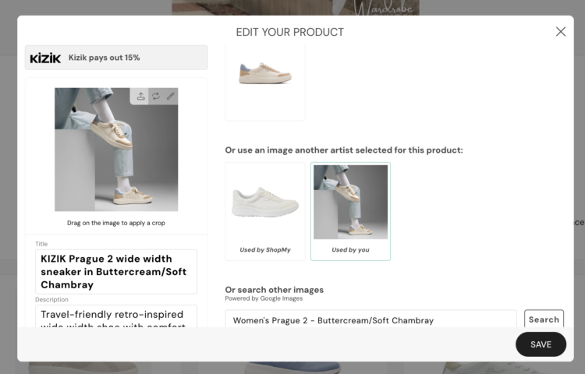Image resolution: width=585 pixels, height=374 pixels.
Task: Click the swap image arrows icon
Action: (155, 96)
